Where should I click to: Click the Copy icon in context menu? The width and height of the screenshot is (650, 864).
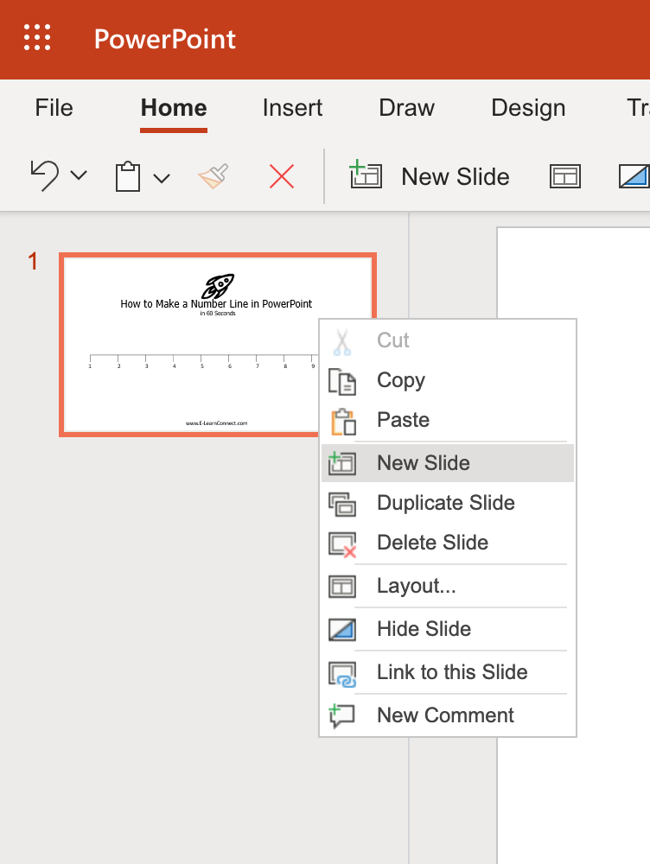pos(342,383)
